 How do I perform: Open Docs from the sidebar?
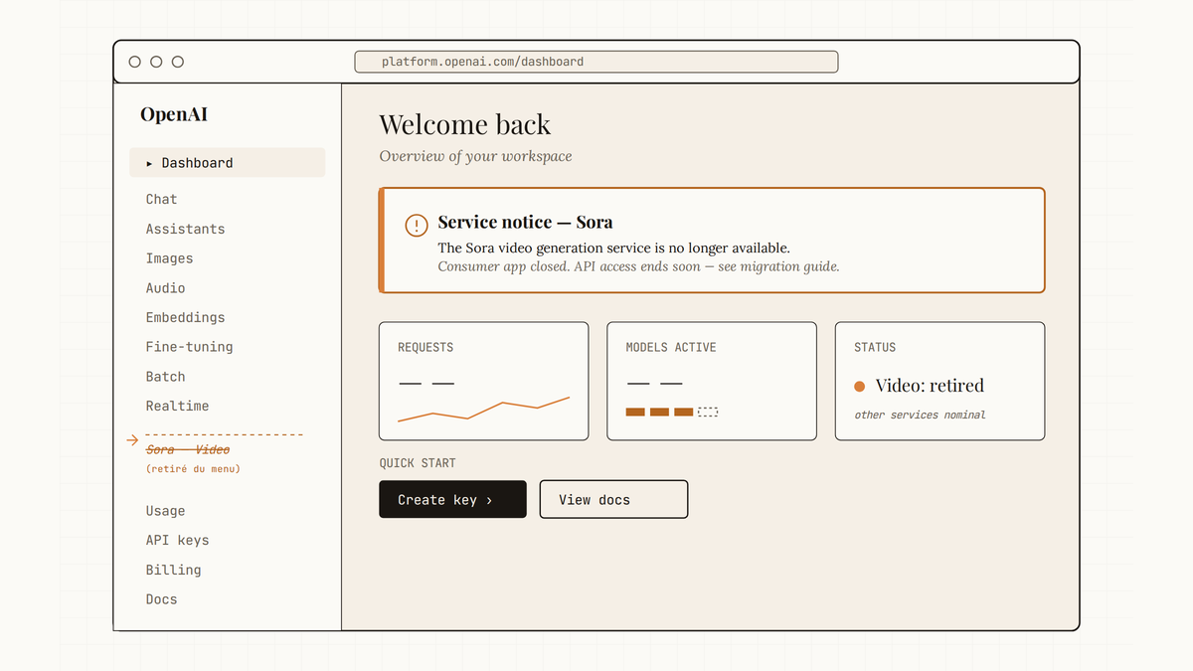pyautogui.click(x=161, y=599)
